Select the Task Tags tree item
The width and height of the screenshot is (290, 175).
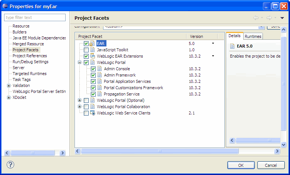pos(22,80)
